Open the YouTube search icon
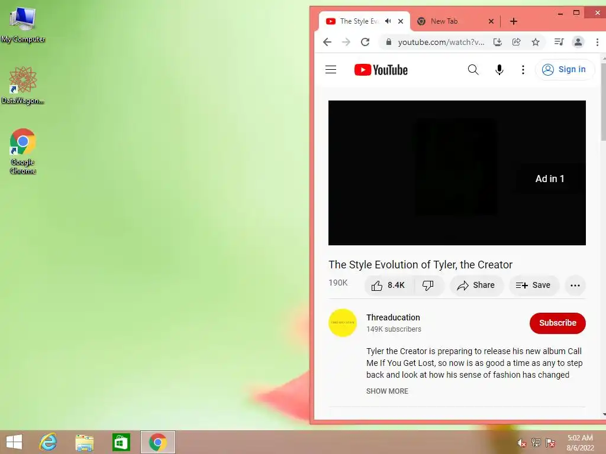 (x=473, y=70)
